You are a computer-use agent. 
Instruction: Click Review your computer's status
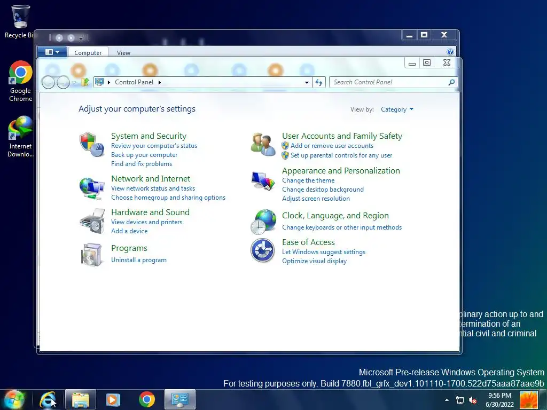(x=154, y=146)
